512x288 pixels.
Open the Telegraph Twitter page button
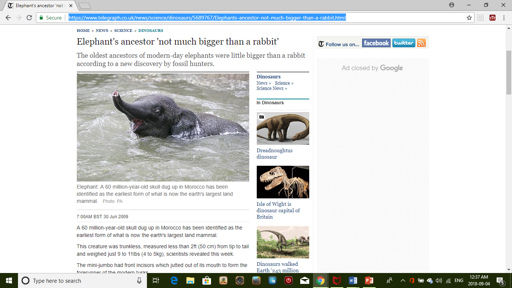point(404,43)
